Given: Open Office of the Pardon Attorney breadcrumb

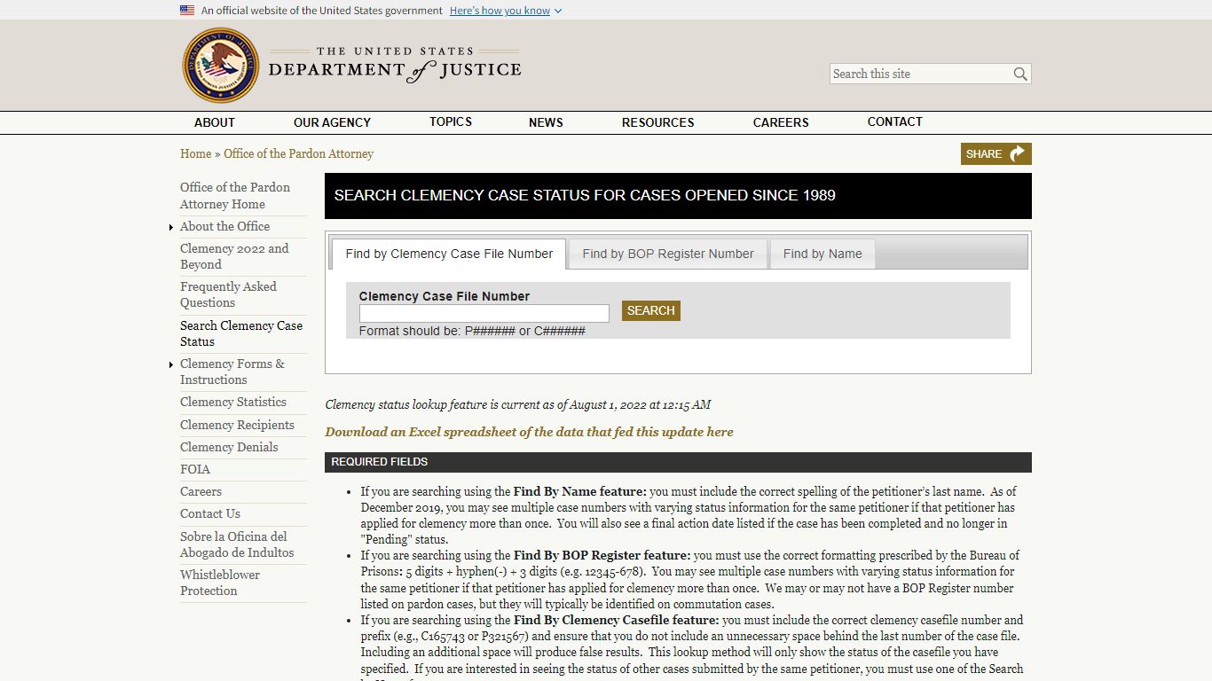Looking at the screenshot, I should click(x=298, y=153).
